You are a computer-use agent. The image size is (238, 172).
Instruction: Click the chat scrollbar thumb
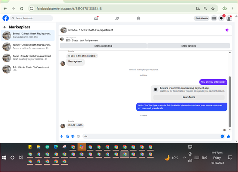(x=230, y=102)
